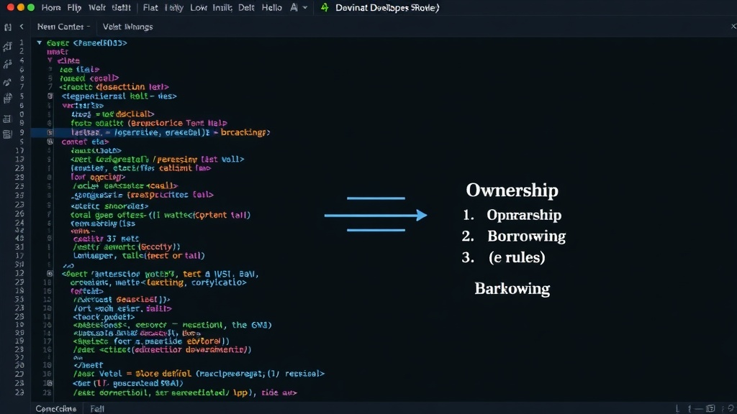Collapse the 'cinte' fold arrow
The width and height of the screenshot is (737, 414).
50,60
